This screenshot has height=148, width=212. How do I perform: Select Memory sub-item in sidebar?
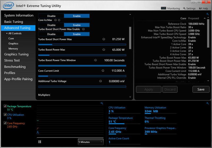13,49
